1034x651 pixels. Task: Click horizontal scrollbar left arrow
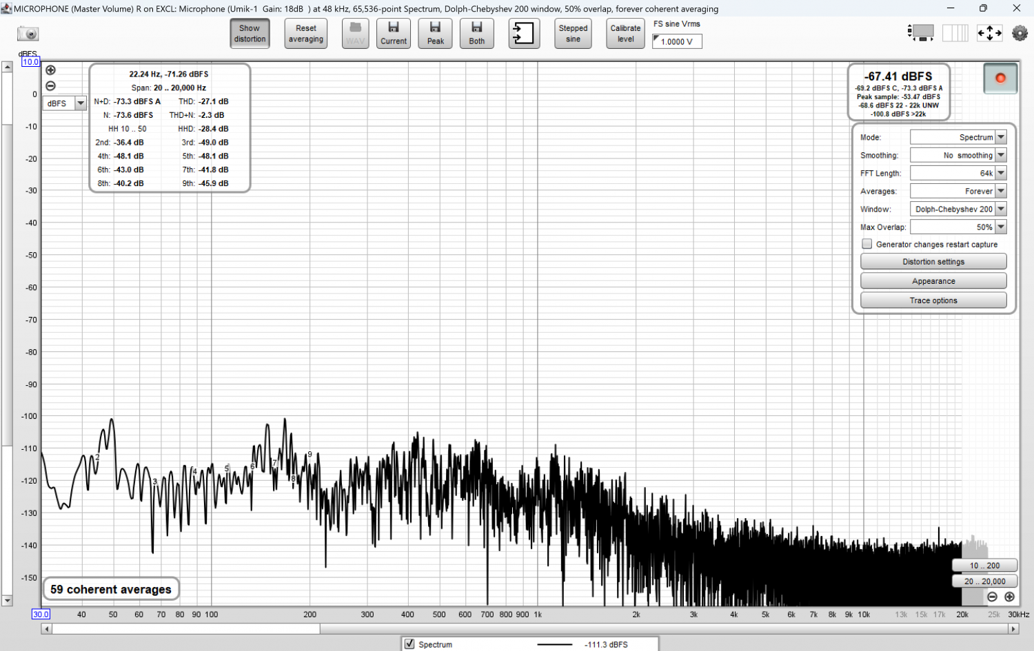click(46, 629)
